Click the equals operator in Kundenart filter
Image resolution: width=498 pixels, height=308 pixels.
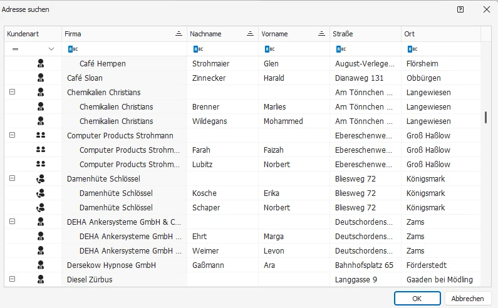pyautogui.click(x=15, y=49)
